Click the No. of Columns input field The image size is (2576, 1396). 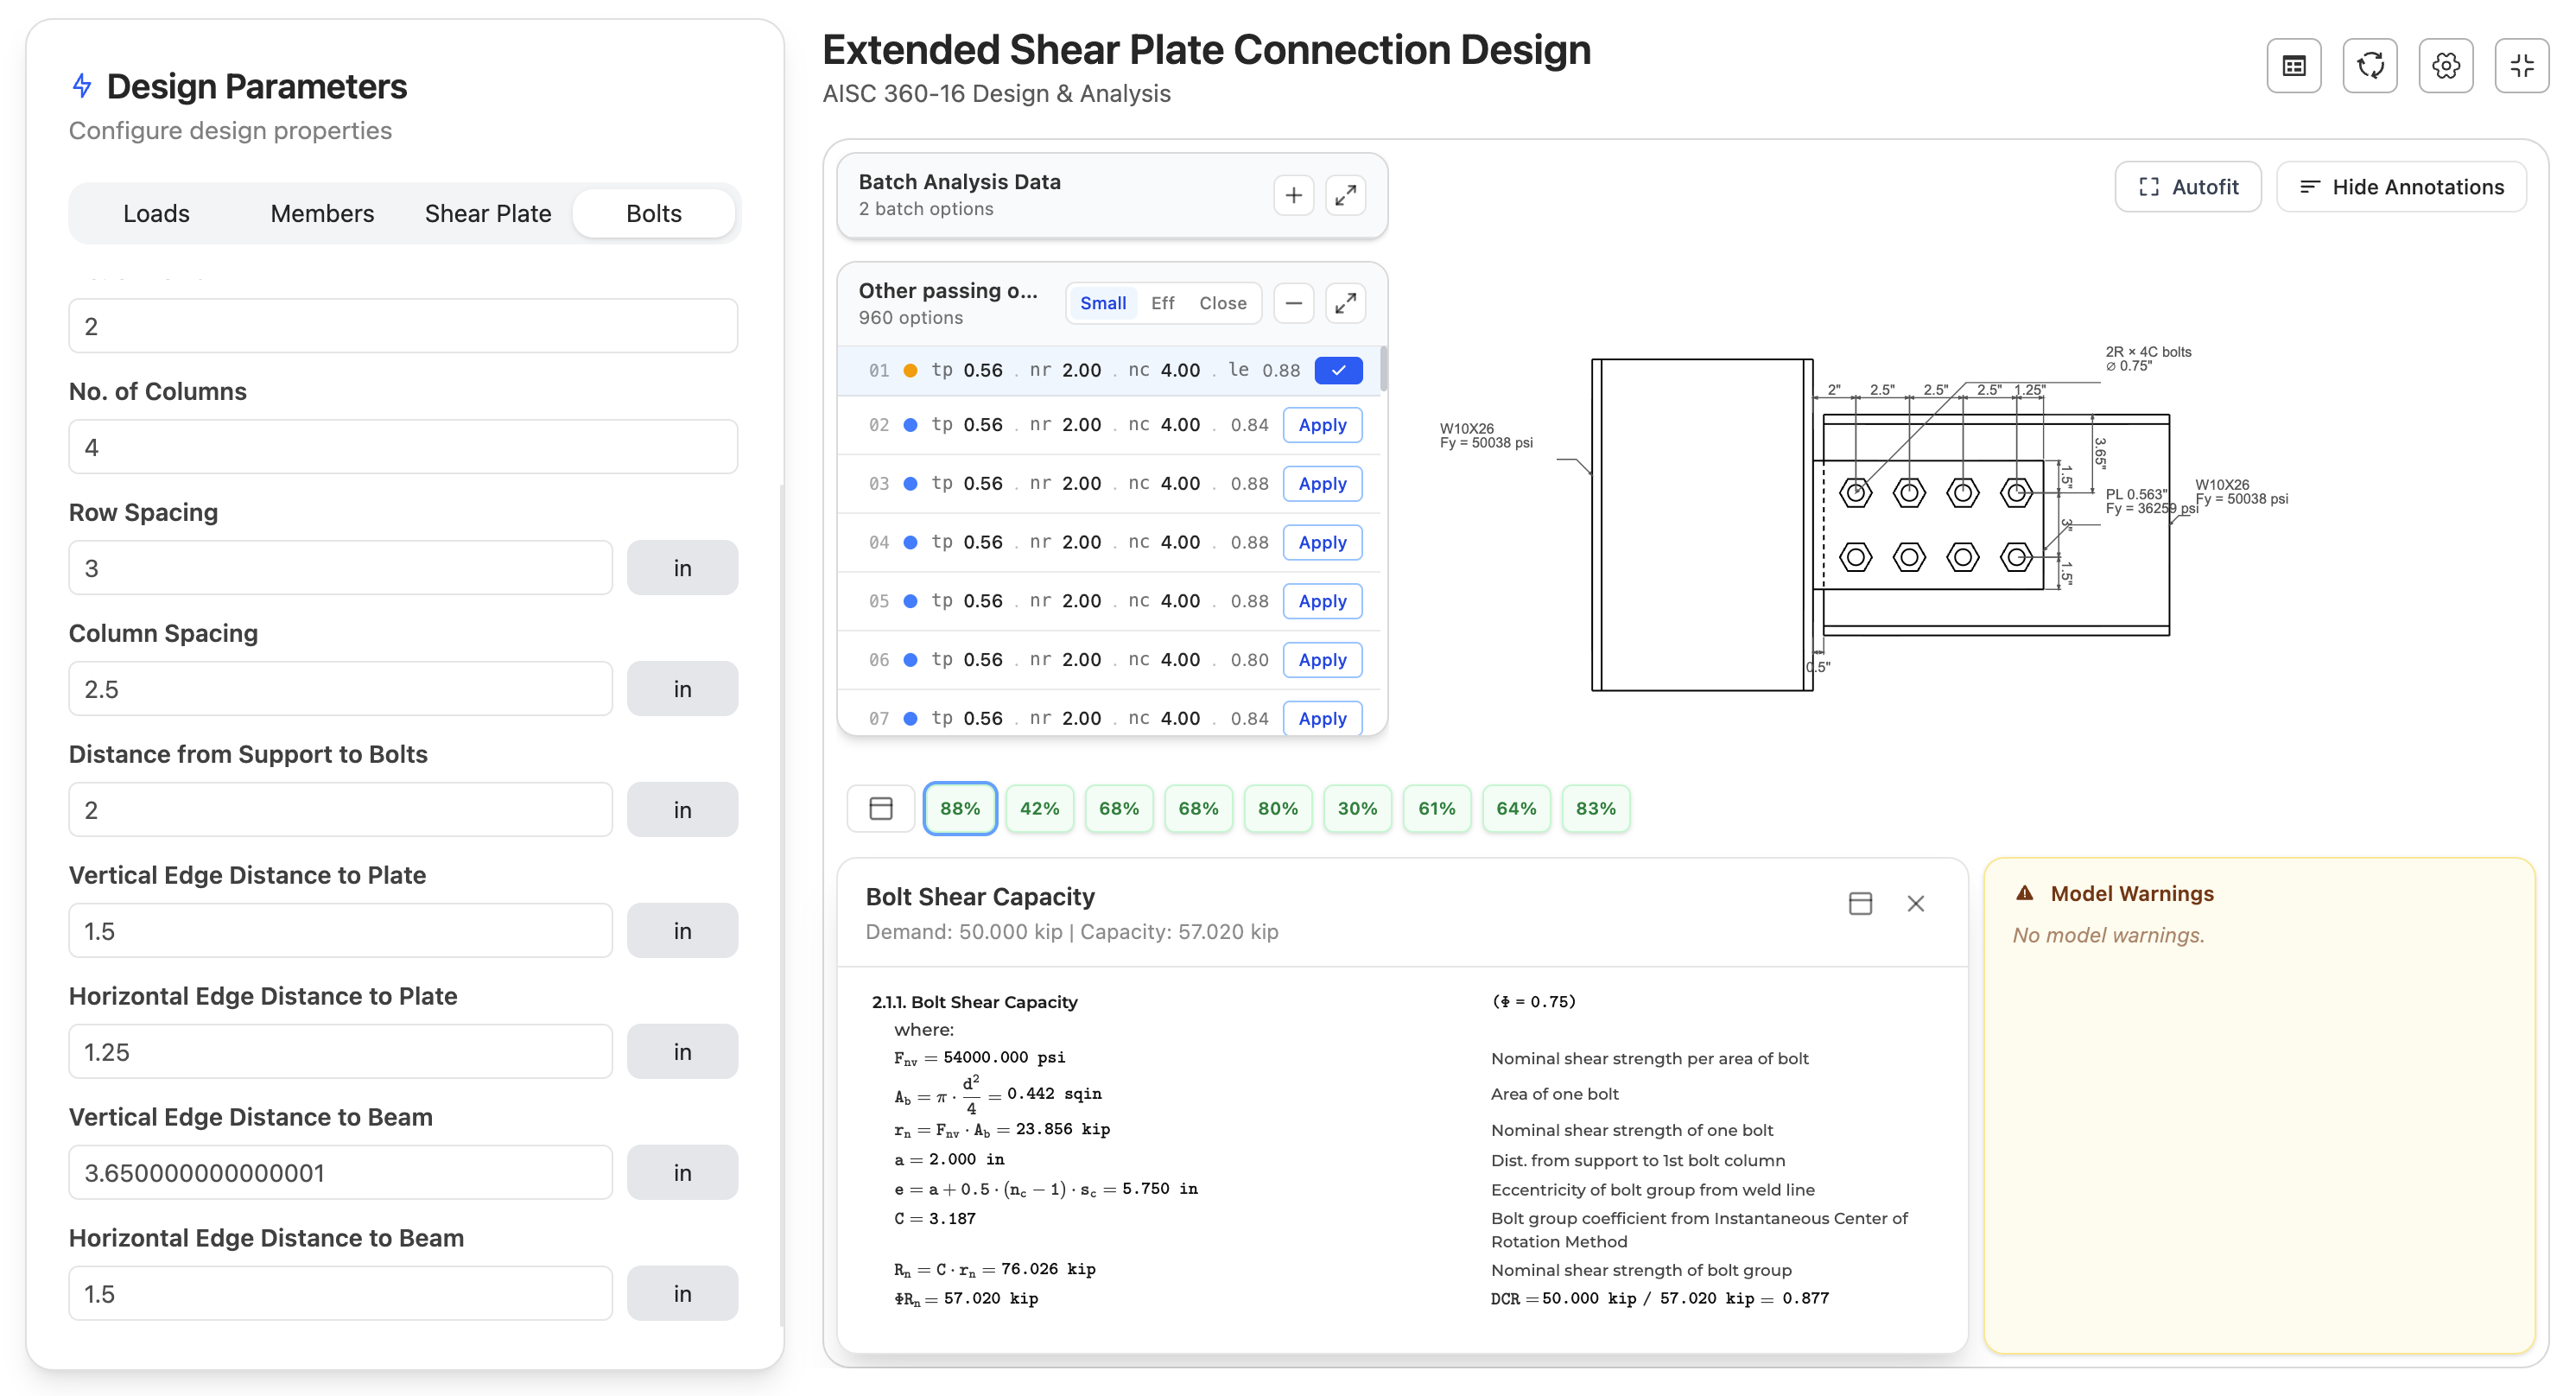403,447
